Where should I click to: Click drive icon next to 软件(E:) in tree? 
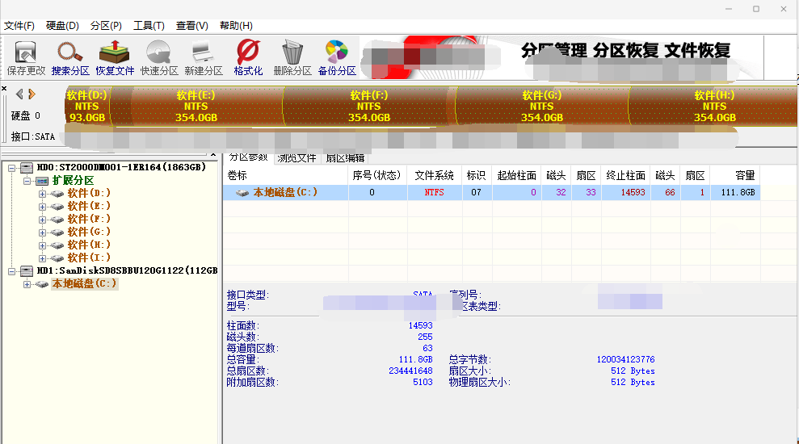[57, 206]
